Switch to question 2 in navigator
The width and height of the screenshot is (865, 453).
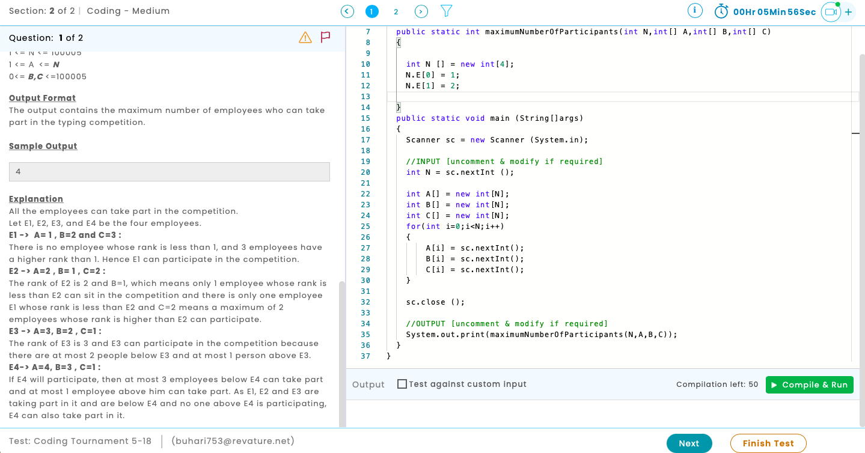pos(396,11)
